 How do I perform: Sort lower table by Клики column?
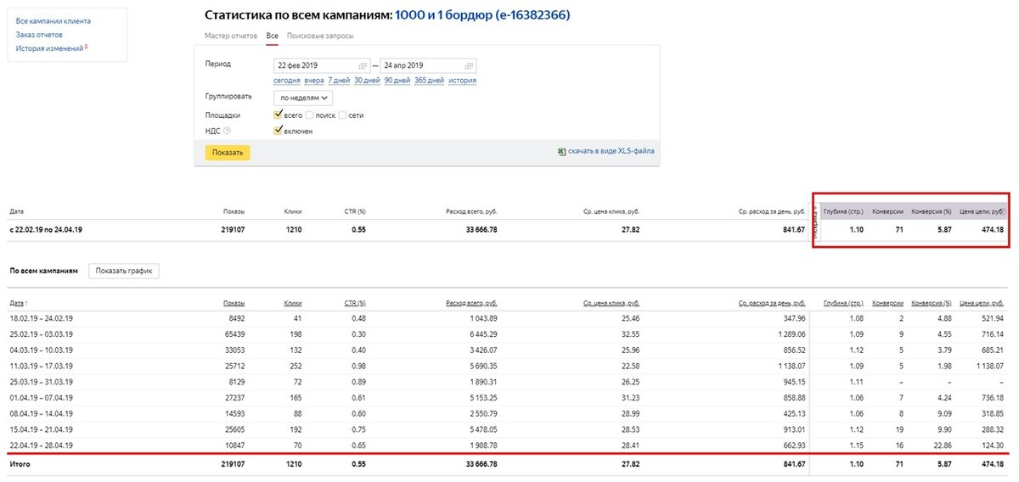coord(292,303)
